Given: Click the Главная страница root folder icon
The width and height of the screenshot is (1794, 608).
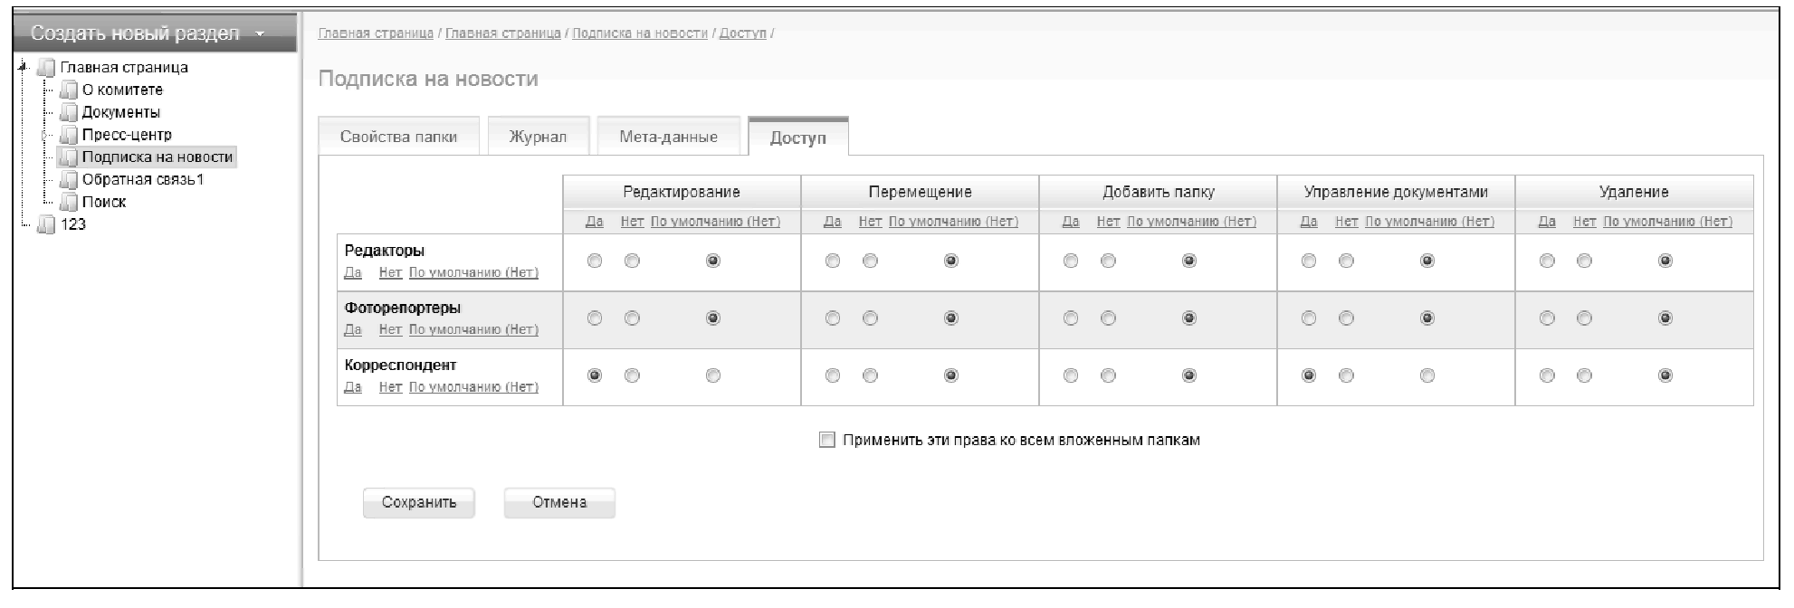Looking at the screenshot, I should click(x=46, y=68).
